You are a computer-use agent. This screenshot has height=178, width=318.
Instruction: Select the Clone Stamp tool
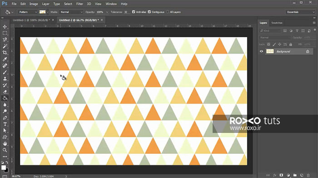click(x=5, y=79)
